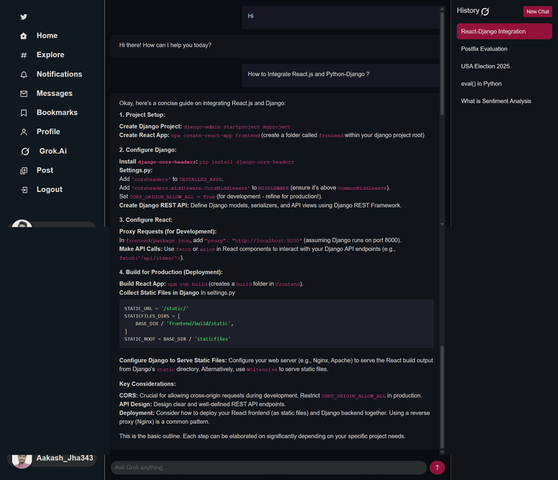Click the Messages envelope icon
558x480 pixels.
[x=24, y=94]
